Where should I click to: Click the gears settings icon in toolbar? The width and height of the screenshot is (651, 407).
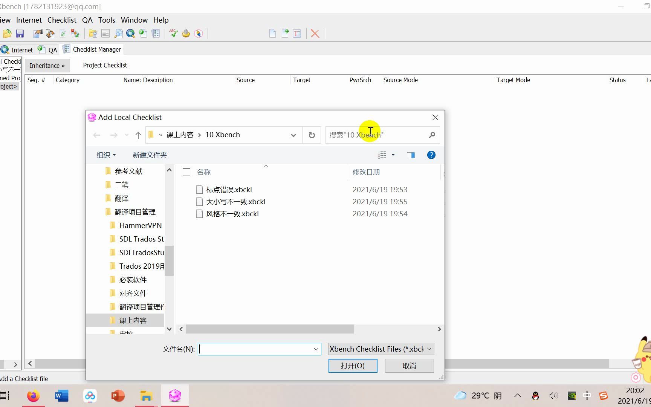pyautogui.click(x=186, y=34)
